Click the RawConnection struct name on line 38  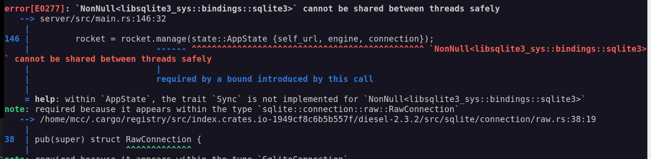[x=158, y=139]
